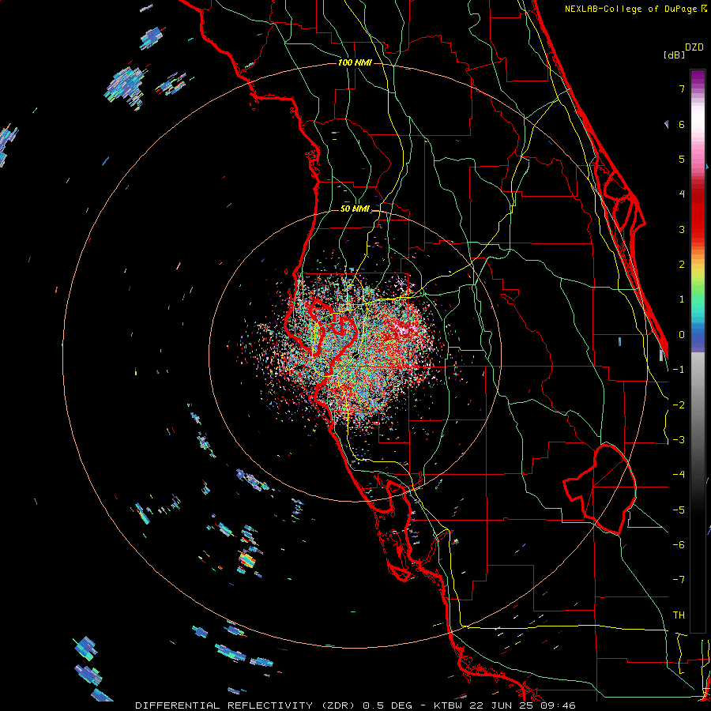Image resolution: width=711 pixels, height=711 pixels.
Task: Select the -3 value on the scale
Action: 679,440
